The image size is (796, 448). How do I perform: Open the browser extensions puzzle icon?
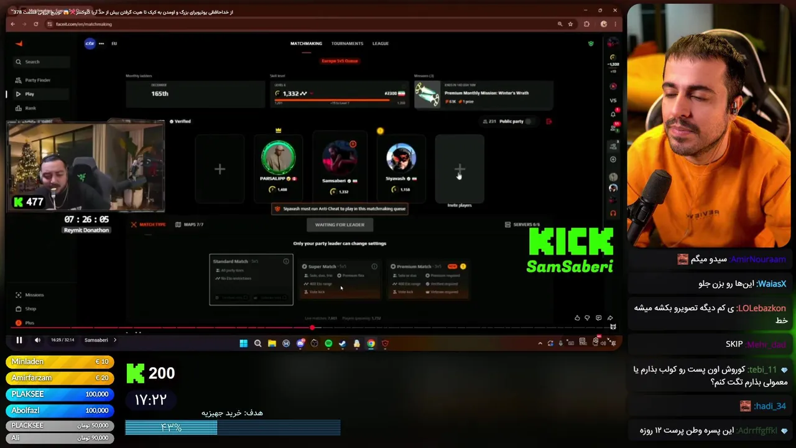[586, 24]
